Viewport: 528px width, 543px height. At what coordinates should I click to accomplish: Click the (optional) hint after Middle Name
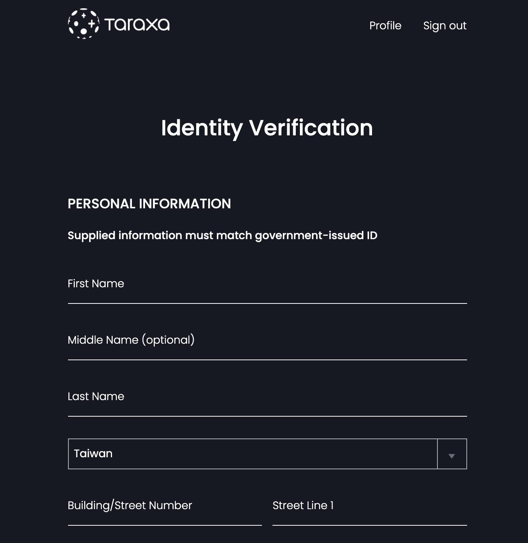[x=168, y=340]
